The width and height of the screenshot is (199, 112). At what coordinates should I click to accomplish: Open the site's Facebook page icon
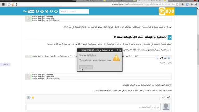coord(37,12)
